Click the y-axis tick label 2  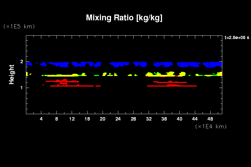click(21, 62)
